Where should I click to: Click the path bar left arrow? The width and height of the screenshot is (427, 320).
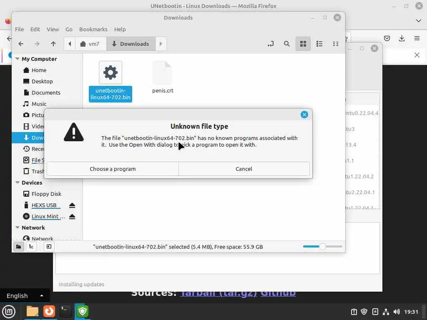click(70, 44)
